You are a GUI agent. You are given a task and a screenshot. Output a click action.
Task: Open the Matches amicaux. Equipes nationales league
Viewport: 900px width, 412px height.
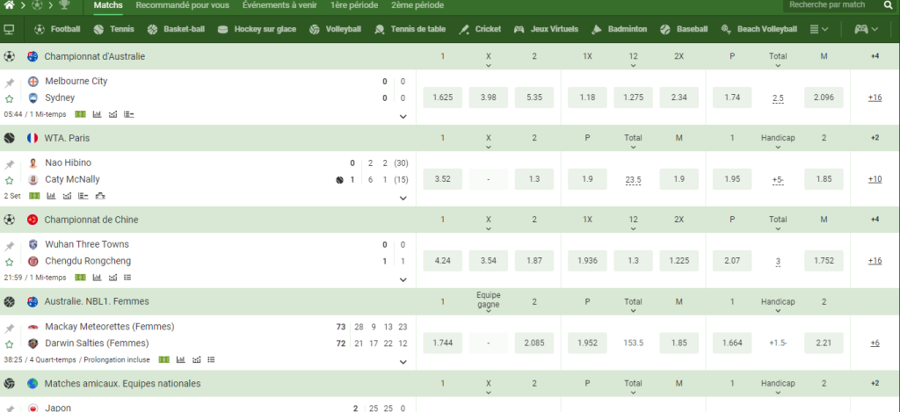point(122,383)
